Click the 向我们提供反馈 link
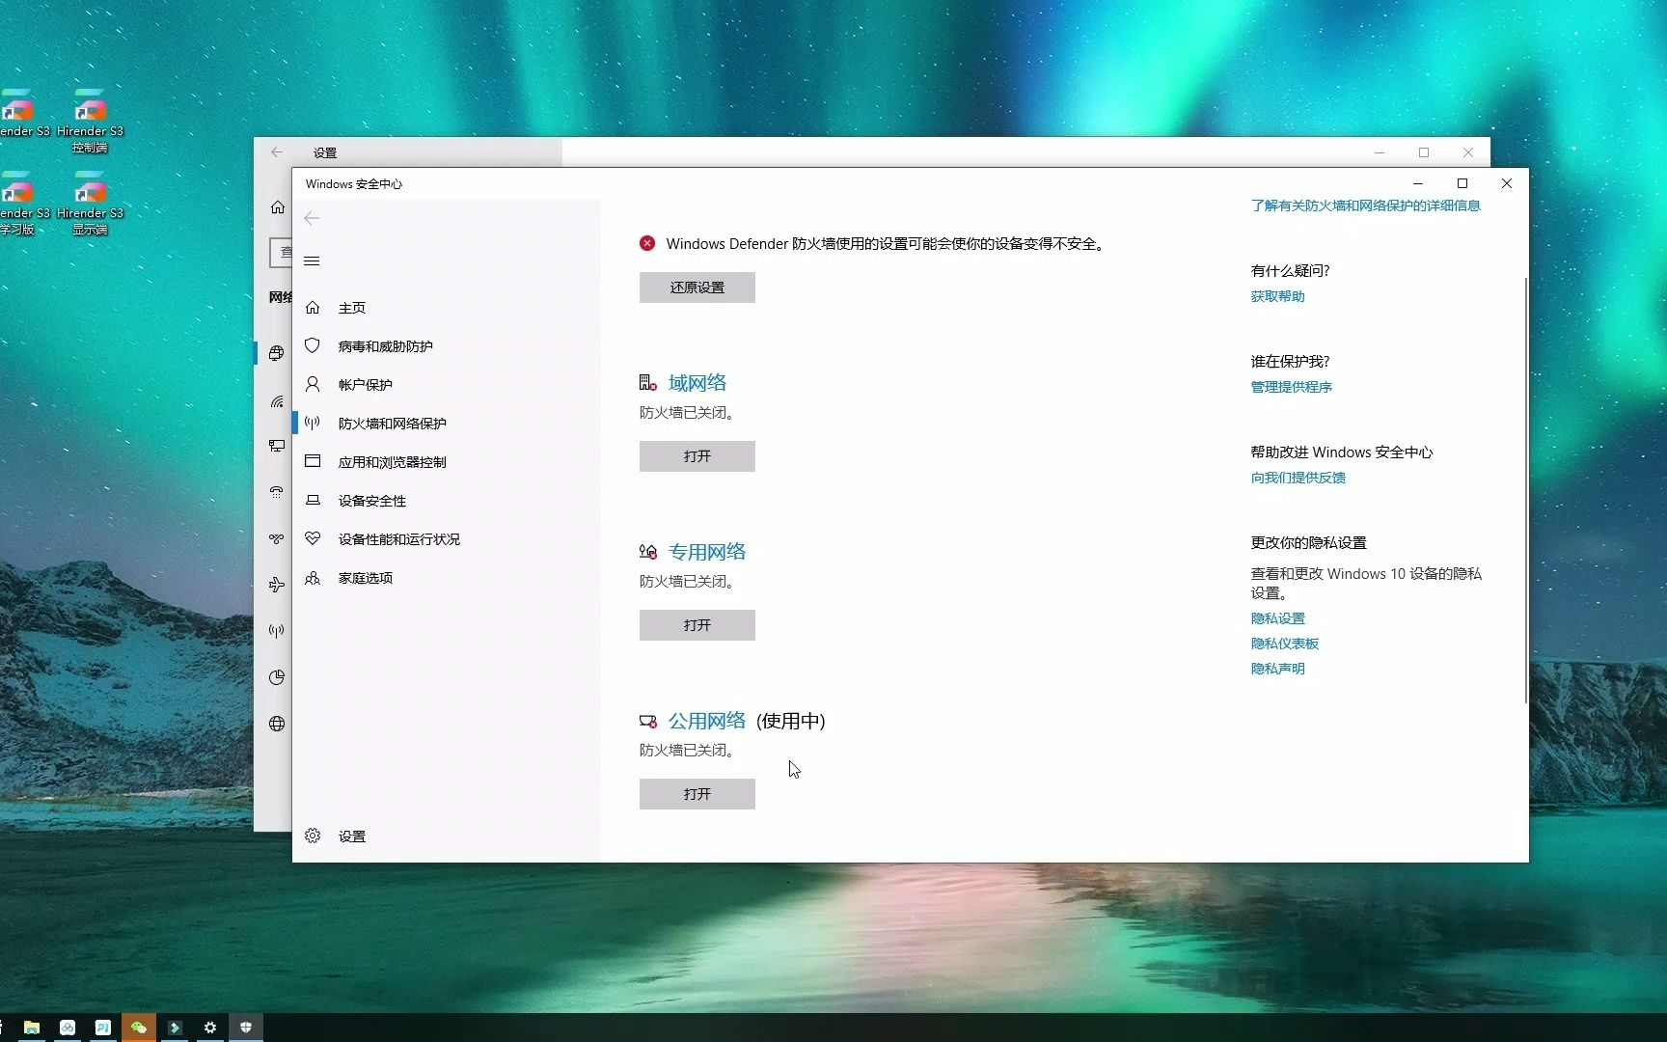The height and width of the screenshot is (1042, 1667). pos(1298,478)
